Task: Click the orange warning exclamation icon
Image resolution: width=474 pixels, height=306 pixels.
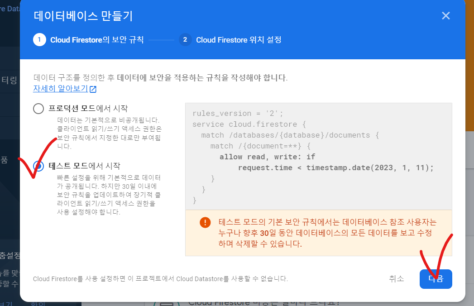Action: coord(205,223)
